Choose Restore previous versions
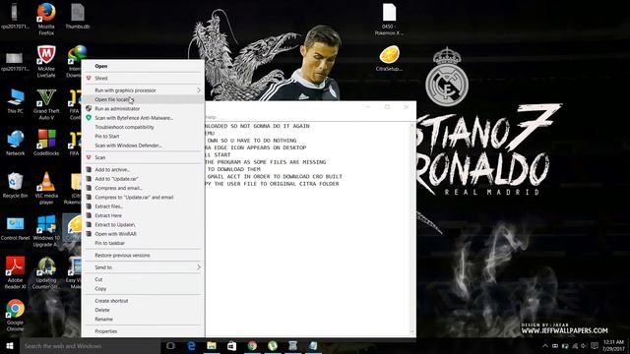630x354 pixels. 143,256
